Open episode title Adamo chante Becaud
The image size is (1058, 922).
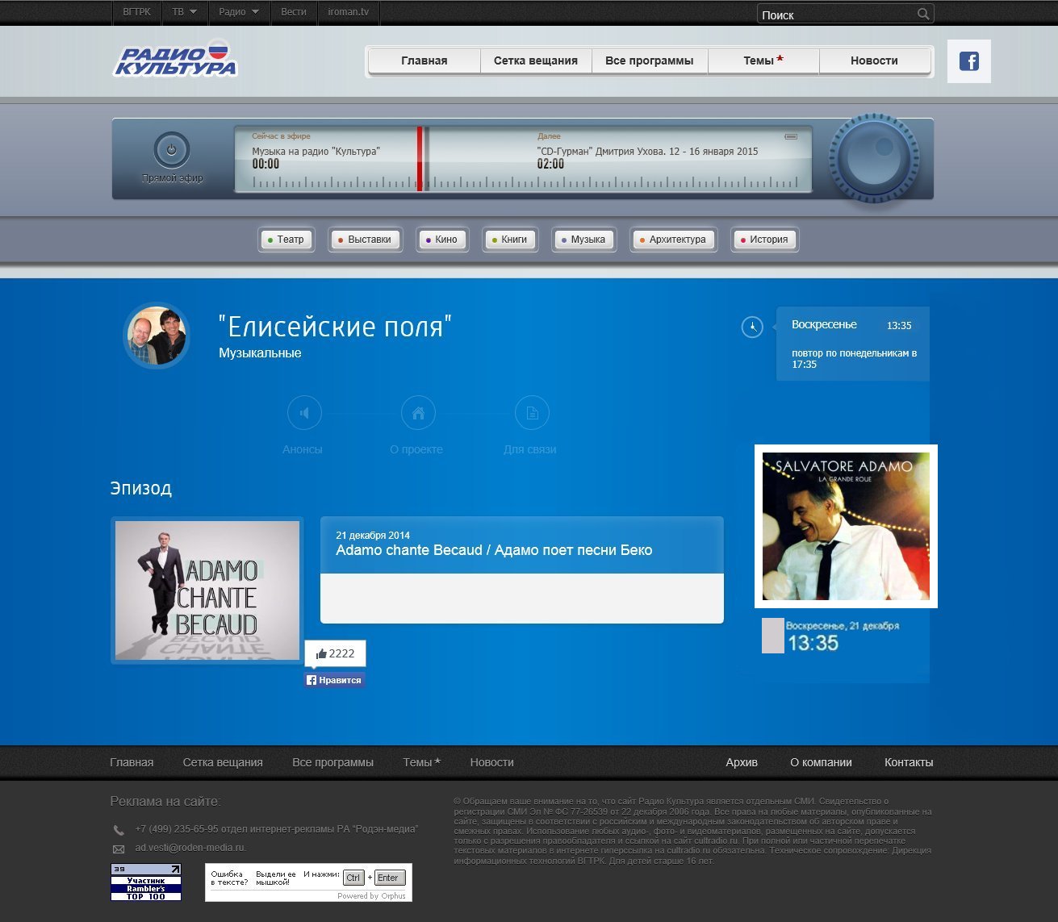tap(494, 550)
